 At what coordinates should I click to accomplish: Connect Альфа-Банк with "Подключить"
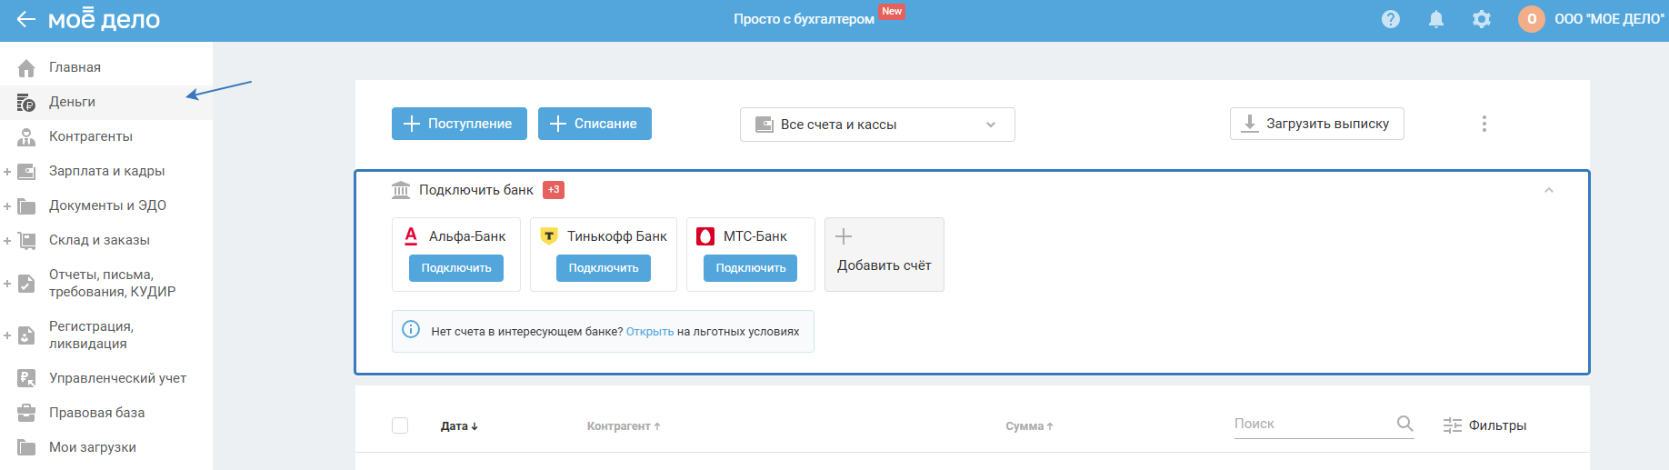(x=456, y=268)
